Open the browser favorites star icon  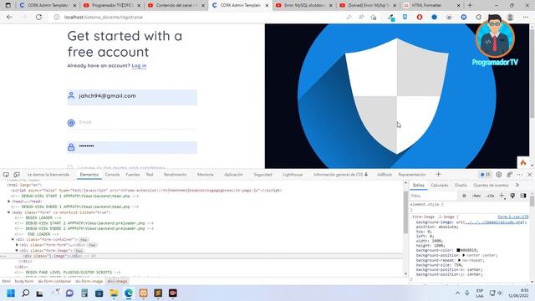point(374,17)
